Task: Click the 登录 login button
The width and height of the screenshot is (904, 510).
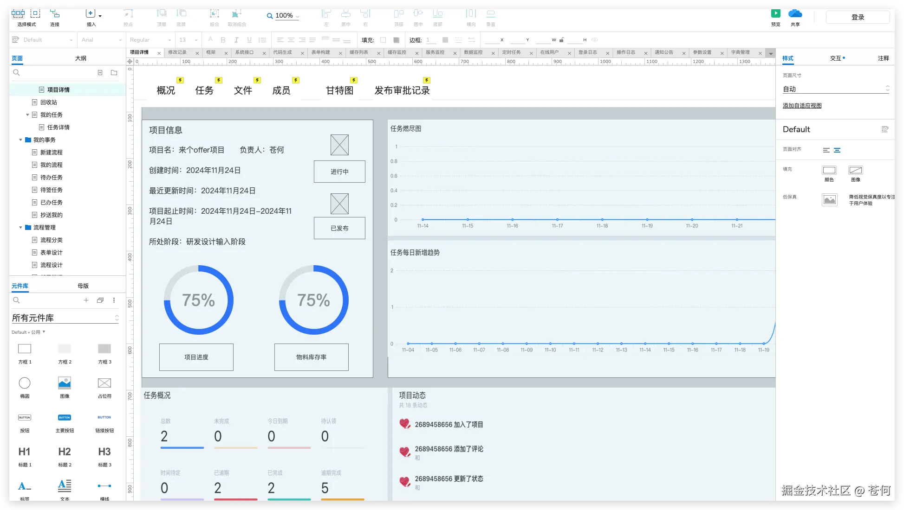Action: click(x=858, y=17)
